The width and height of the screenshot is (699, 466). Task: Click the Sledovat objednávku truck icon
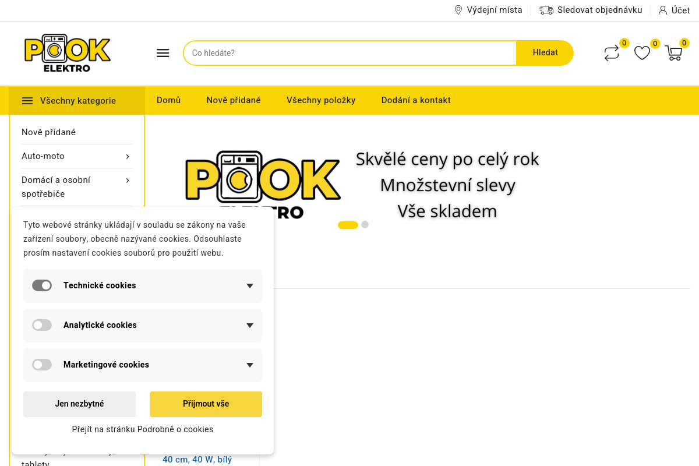point(546,10)
